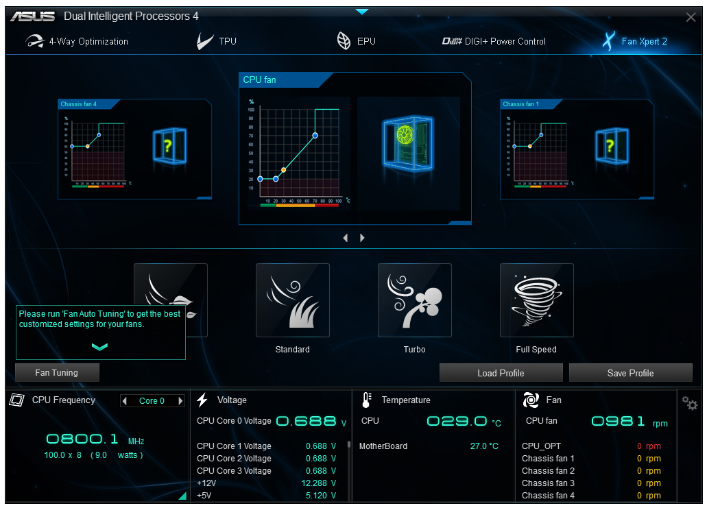Select the Full Speed fan mode icon
The height and width of the screenshot is (508, 707).
[x=536, y=300]
